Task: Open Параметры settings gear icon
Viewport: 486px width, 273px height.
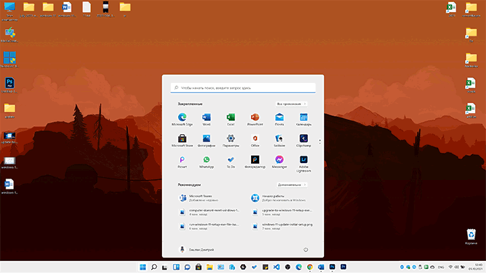Action: pos(231,140)
